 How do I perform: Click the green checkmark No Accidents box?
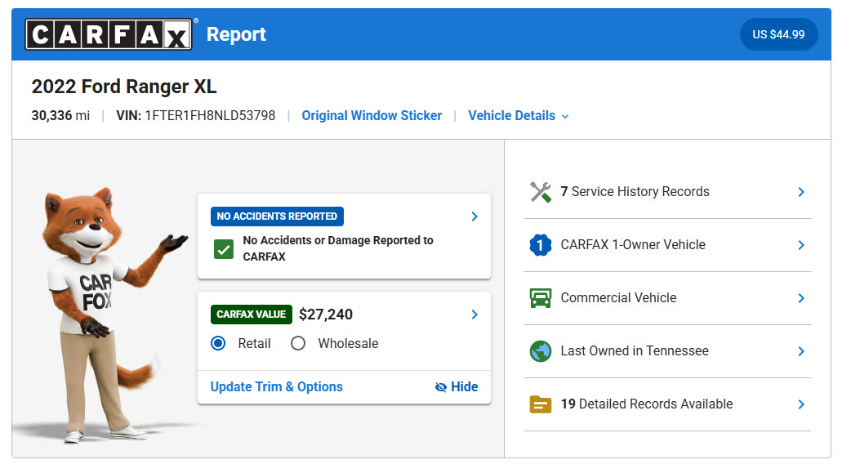click(224, 249)
